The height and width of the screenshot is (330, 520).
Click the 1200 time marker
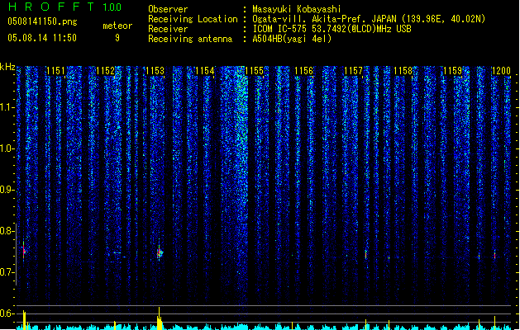(501, 71)
